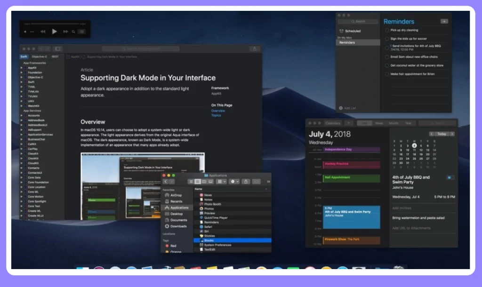Switch calendar to Month view
Screen dimensions: 482x287
tap(394, 123)
